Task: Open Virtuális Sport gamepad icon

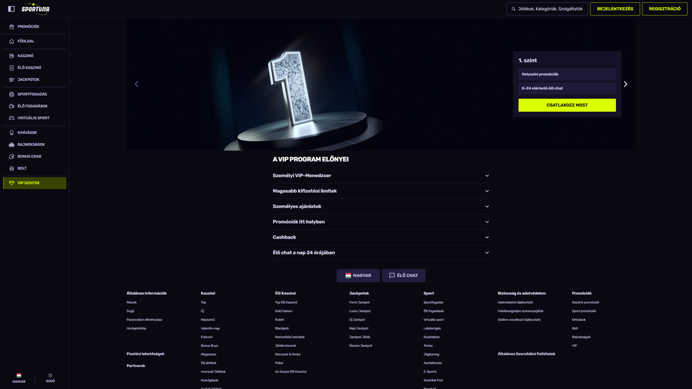Action: coord(12,118)
